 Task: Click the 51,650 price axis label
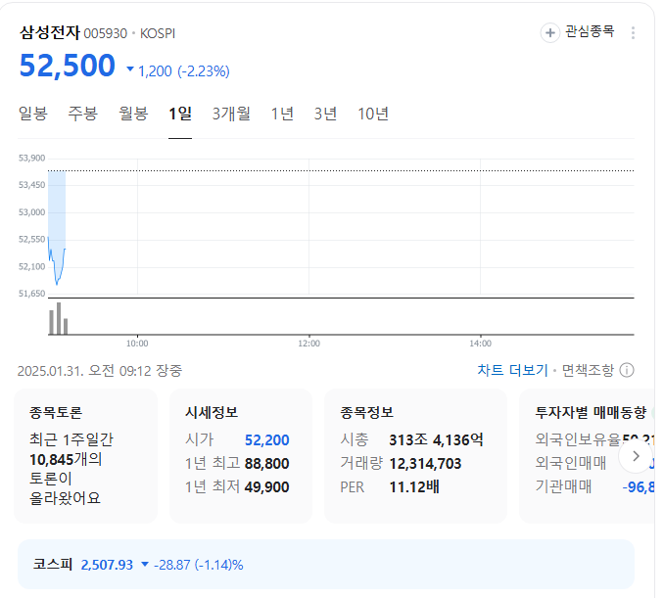point(31,294)
